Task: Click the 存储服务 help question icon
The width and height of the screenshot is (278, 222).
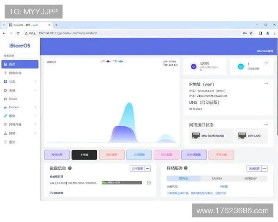Action: tap(186, 168)
